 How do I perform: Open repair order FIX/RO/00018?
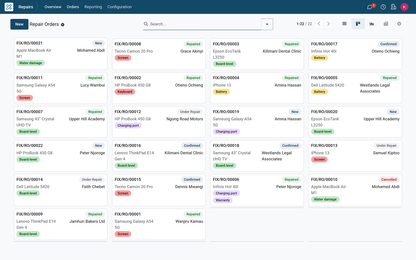(257, 156)
